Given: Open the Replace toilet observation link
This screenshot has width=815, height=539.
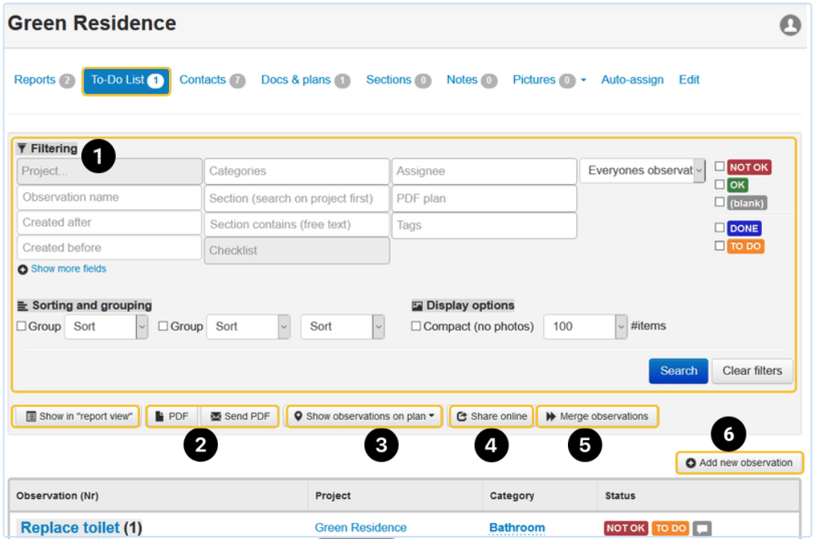Looking at the screenshot, I should point(70,529).
